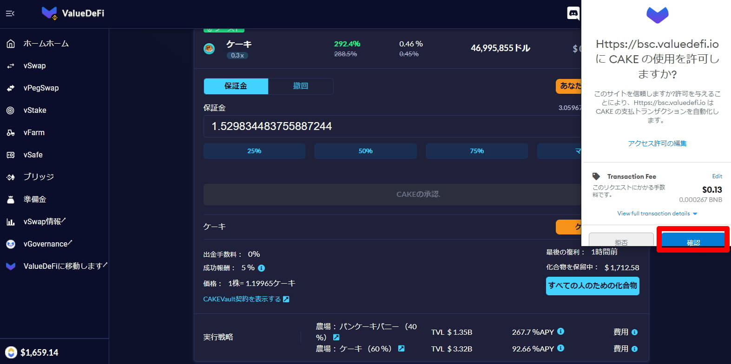
Task: Click the $0.13 transaction fee amount
Action: coord(712,189)
